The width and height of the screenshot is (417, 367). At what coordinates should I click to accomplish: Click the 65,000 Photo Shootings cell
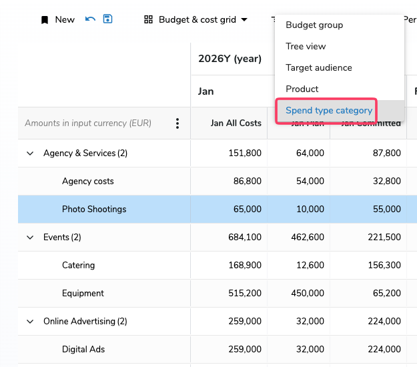tap(230, 210)
